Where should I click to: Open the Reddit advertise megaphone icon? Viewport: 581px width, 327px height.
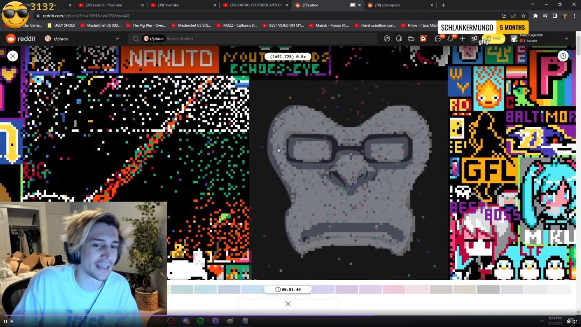(474, 39)
